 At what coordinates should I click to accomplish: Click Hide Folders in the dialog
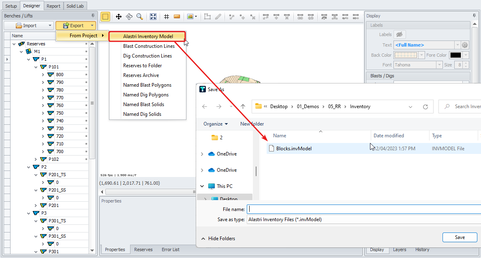point(218,239)
